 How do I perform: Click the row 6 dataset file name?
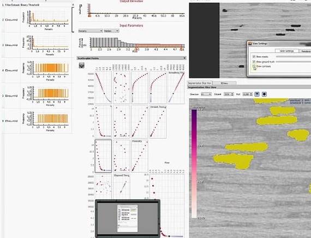(11, 121)
